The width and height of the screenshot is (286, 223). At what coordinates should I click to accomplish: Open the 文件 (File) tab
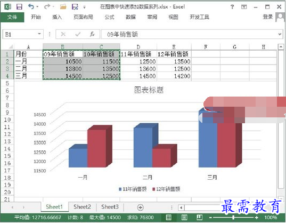click(x=12, y=17)
